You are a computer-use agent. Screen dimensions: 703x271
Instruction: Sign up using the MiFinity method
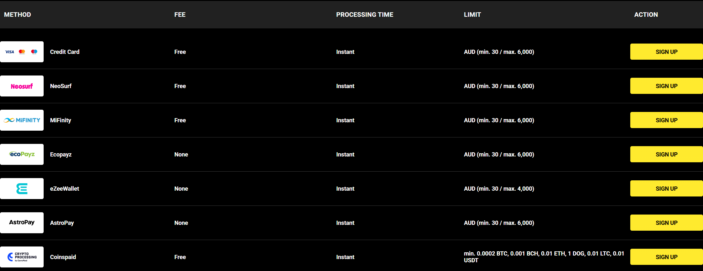coord(666,120)
